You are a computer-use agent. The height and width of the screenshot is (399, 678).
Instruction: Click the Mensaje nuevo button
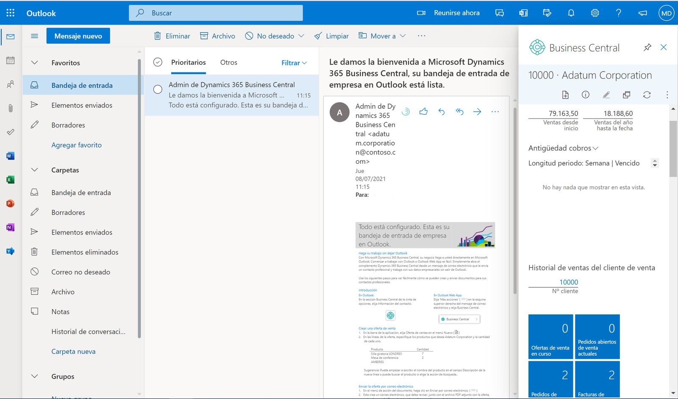pos(78,36)
